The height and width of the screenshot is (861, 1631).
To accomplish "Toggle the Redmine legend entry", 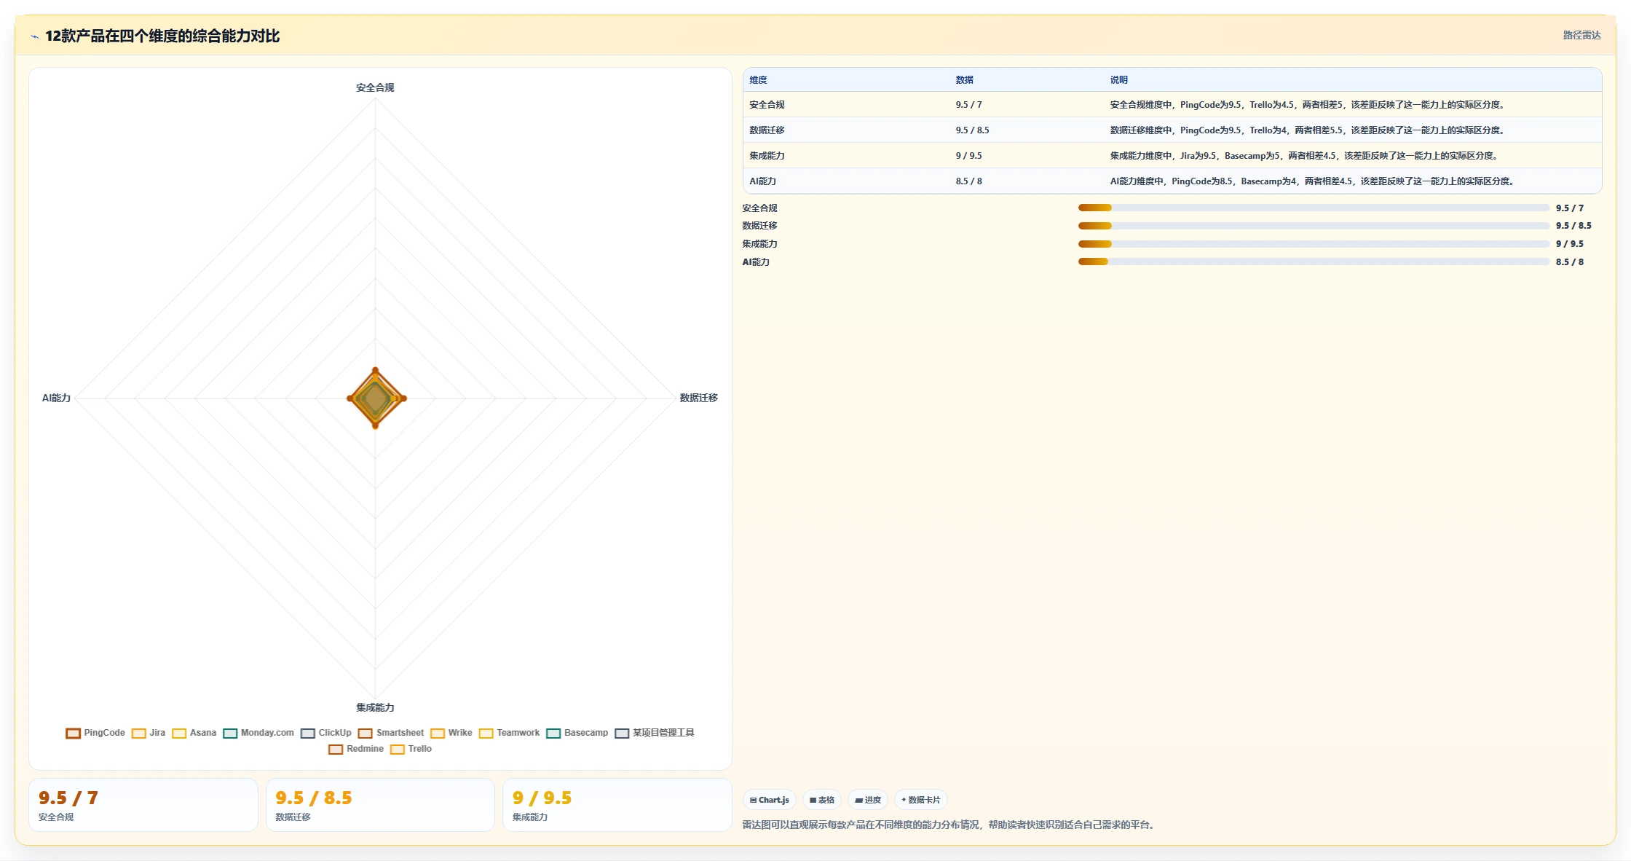I will click(356, 749).
